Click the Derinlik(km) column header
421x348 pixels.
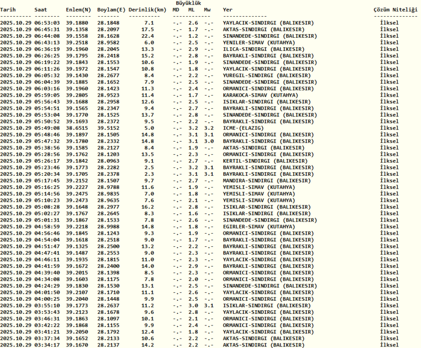[147, 10]
